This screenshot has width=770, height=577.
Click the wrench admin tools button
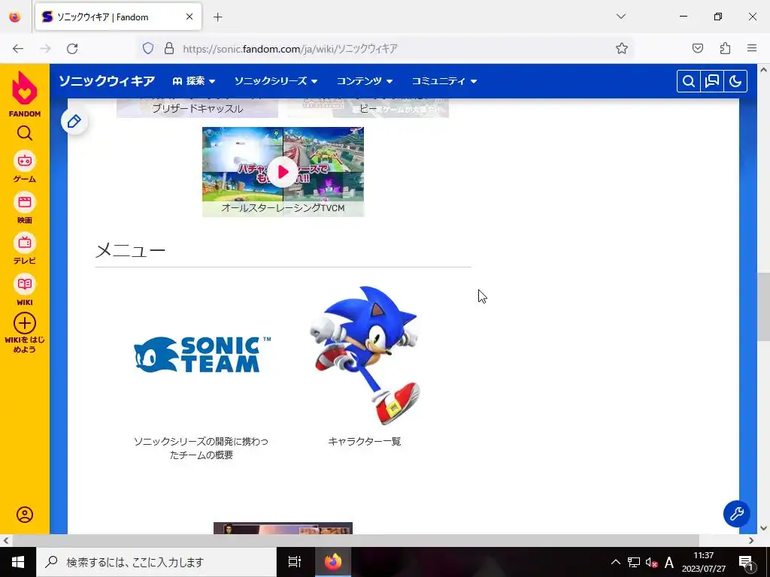click(x=737, y=514)
